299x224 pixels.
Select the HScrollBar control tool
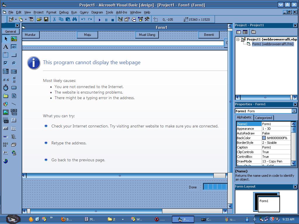pos(6,80)
